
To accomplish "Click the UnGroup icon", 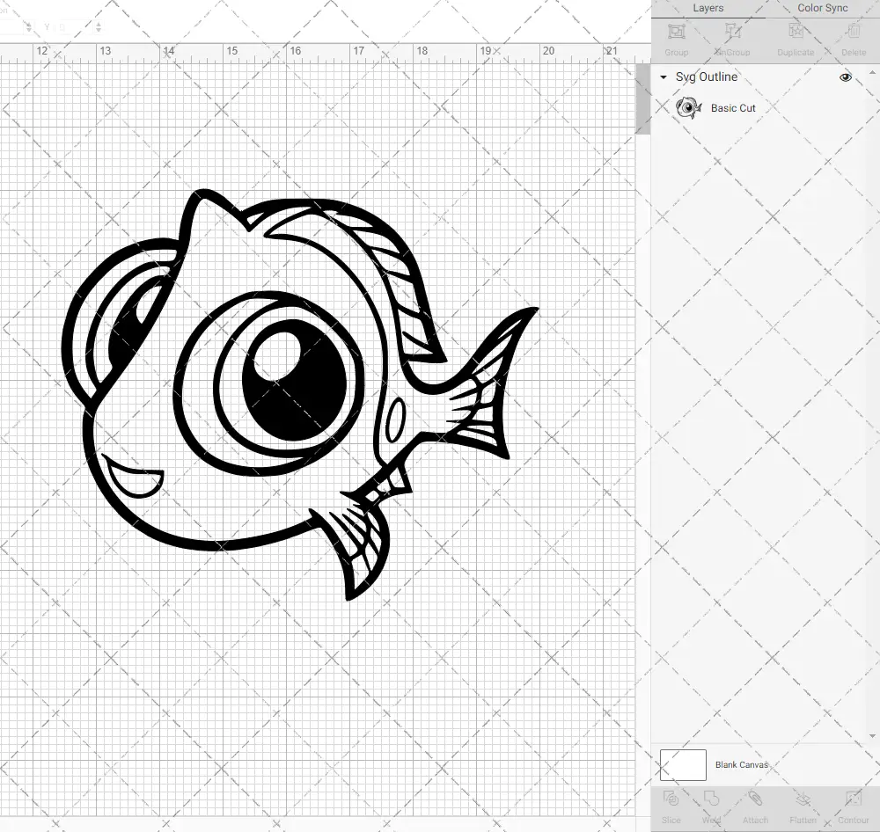I will coord(732,40).
